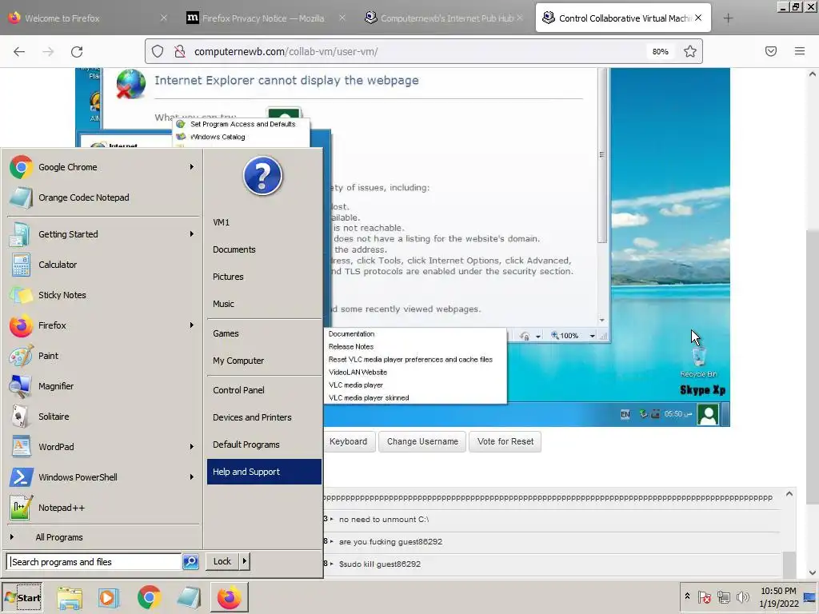Screen dimensions: 819x614
Task: Click Chrome icon in taskbar
Action: (149, 598)
